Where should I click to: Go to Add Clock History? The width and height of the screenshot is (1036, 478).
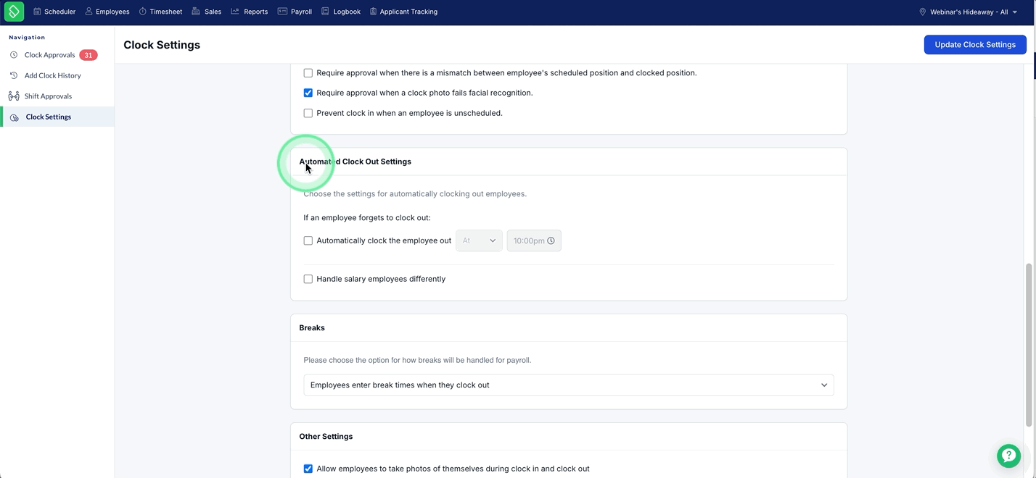(53, 75)
